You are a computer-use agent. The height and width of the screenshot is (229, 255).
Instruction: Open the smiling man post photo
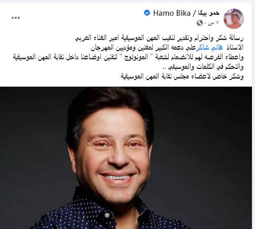126,158
